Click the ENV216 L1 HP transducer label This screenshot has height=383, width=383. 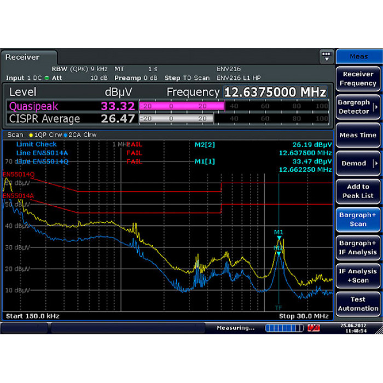(239, 78)
